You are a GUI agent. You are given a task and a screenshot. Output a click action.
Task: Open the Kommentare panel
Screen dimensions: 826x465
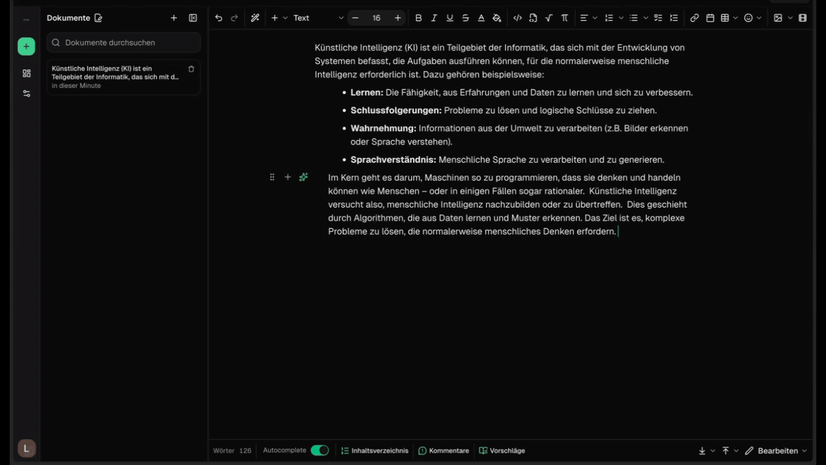coord(444,451)
